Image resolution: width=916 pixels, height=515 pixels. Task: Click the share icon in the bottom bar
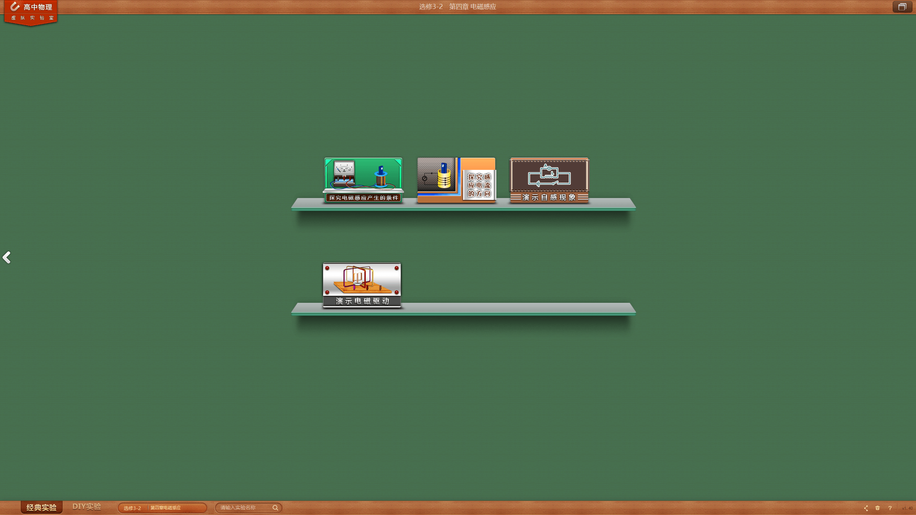tap(866, 508)
